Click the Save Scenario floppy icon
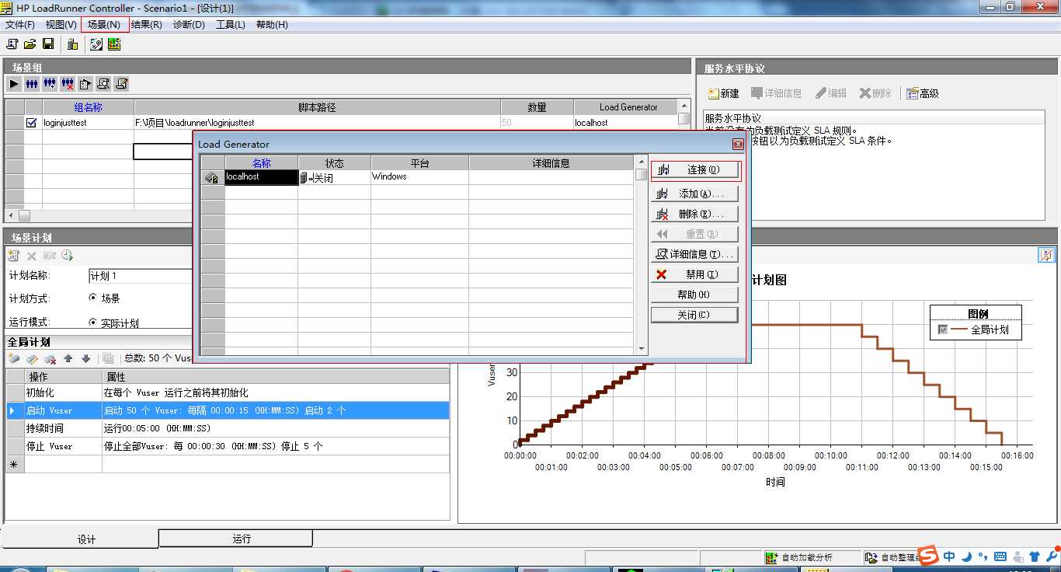This screenshot has width=1061, height=572. click(48, 44)
